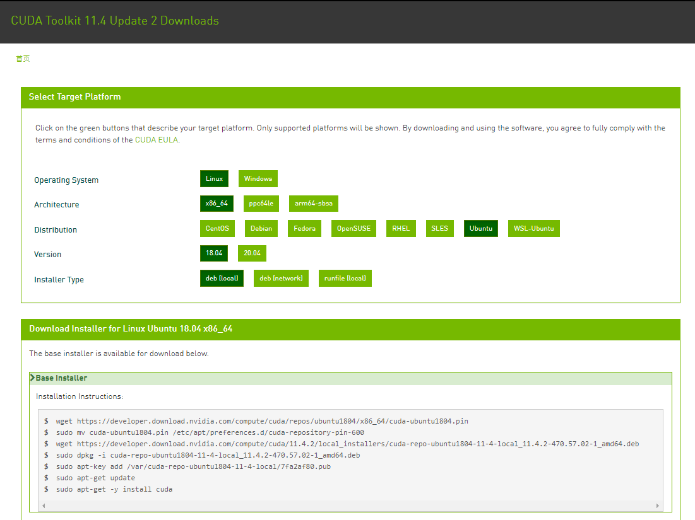Select Windows operating system button
Screen dimensions: 695x520
[x=258, y=179]
